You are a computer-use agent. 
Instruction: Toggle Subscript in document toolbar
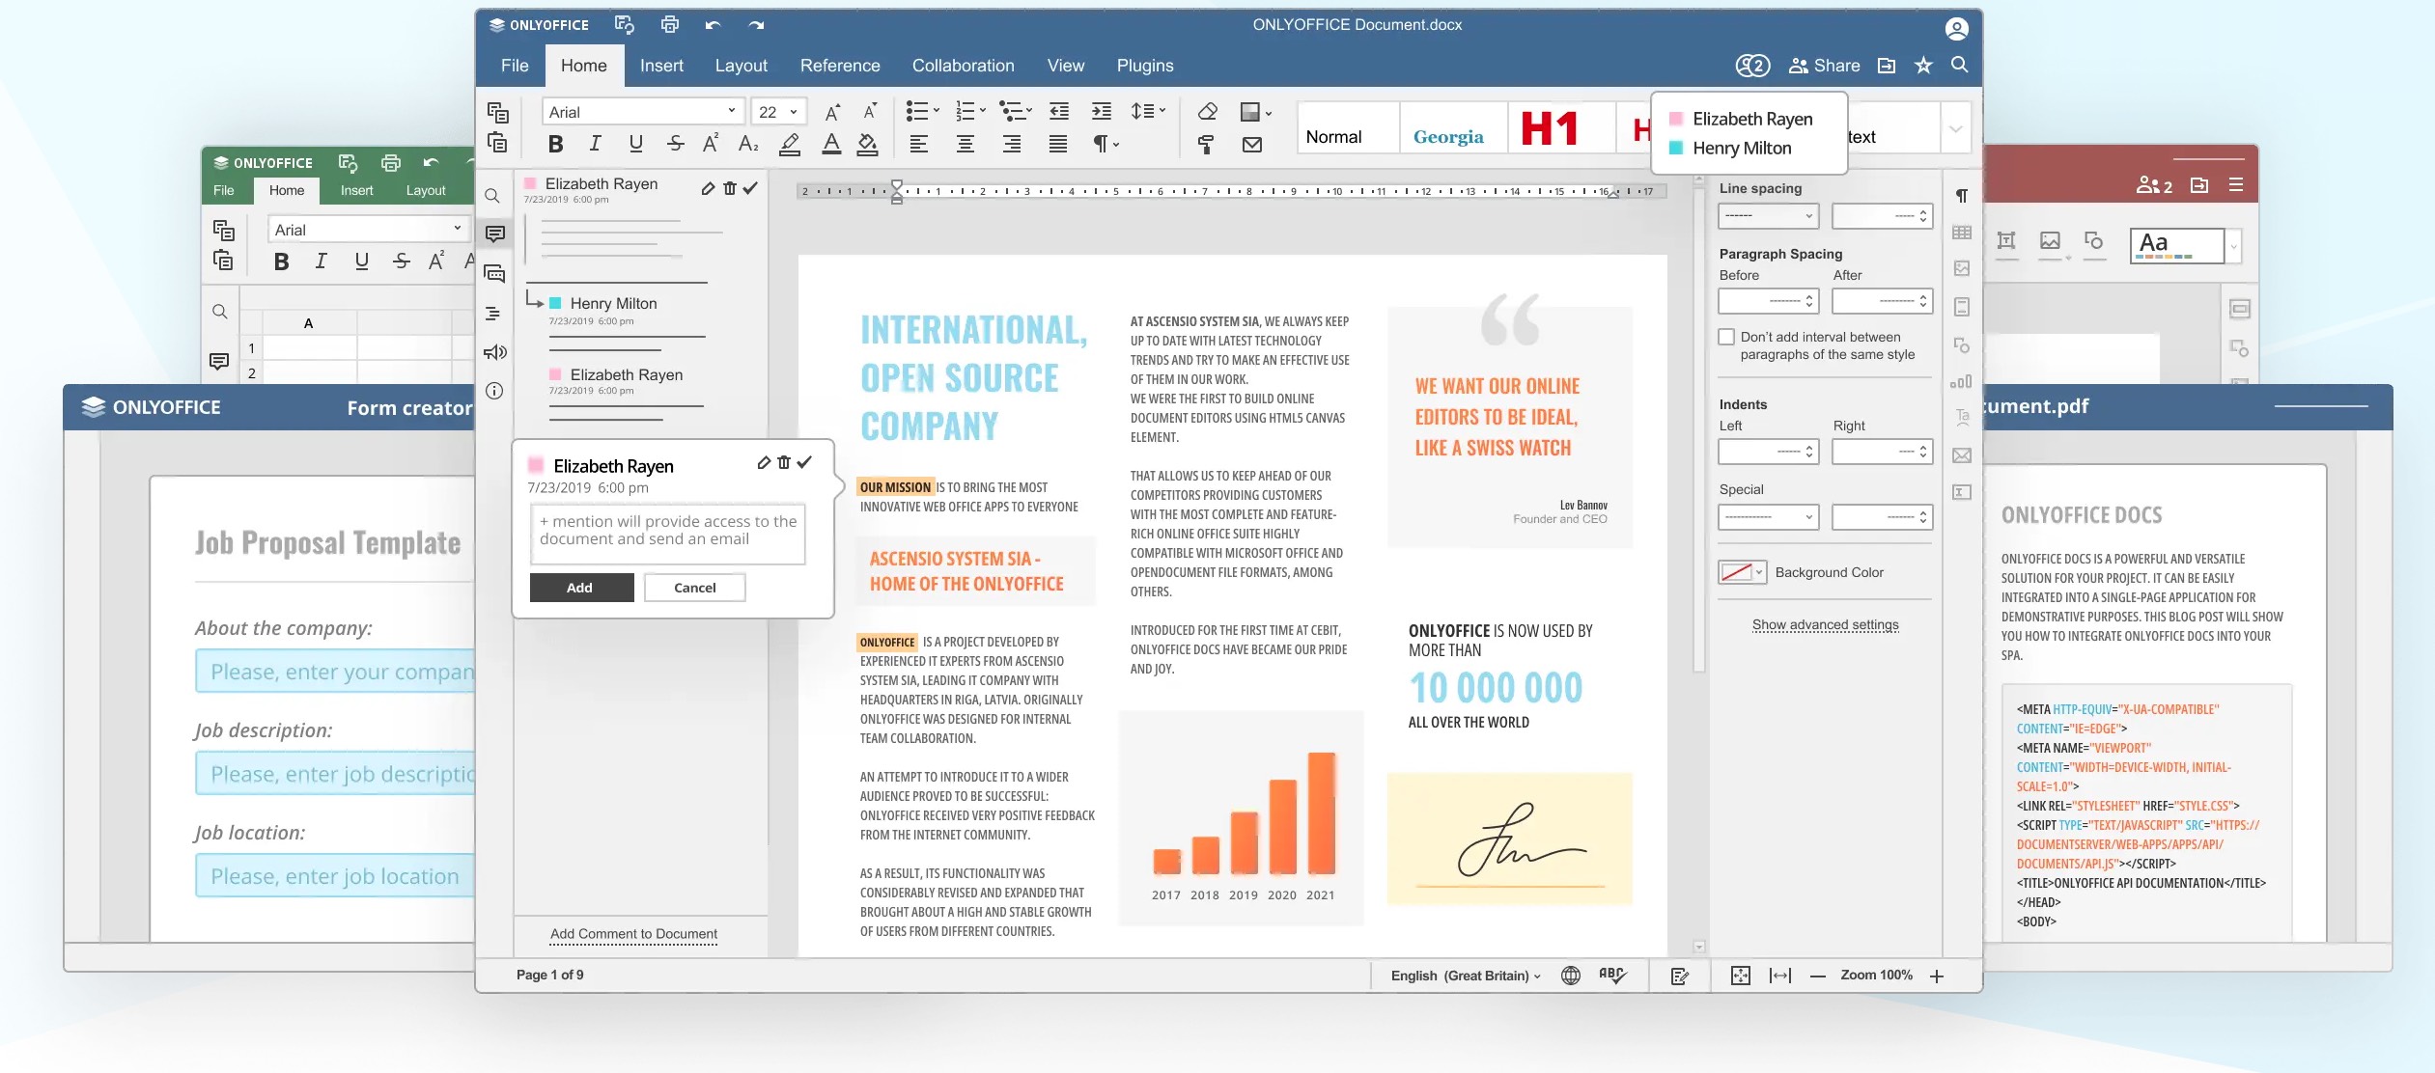pyautogui.click(x=748, y=145)
